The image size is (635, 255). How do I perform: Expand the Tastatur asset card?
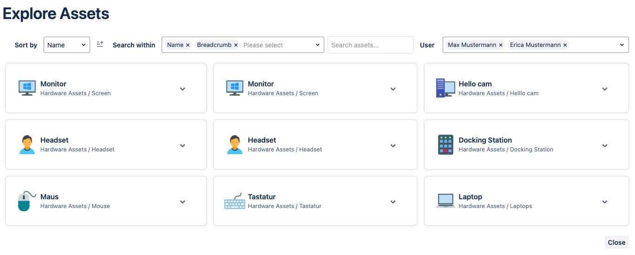393,202
